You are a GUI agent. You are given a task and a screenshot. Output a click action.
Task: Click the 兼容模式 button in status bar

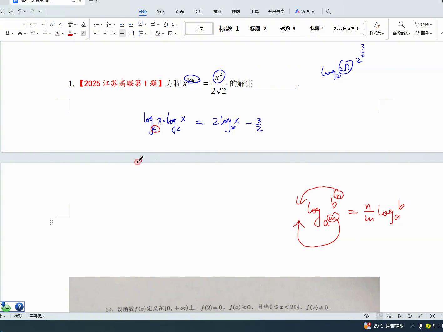(x=37, y=316)
